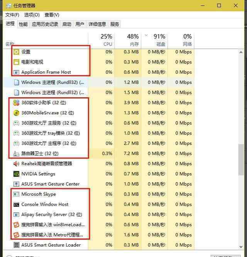Click the Task Manager title bar icon
The image size is (247, 257).
coord(9,6)
